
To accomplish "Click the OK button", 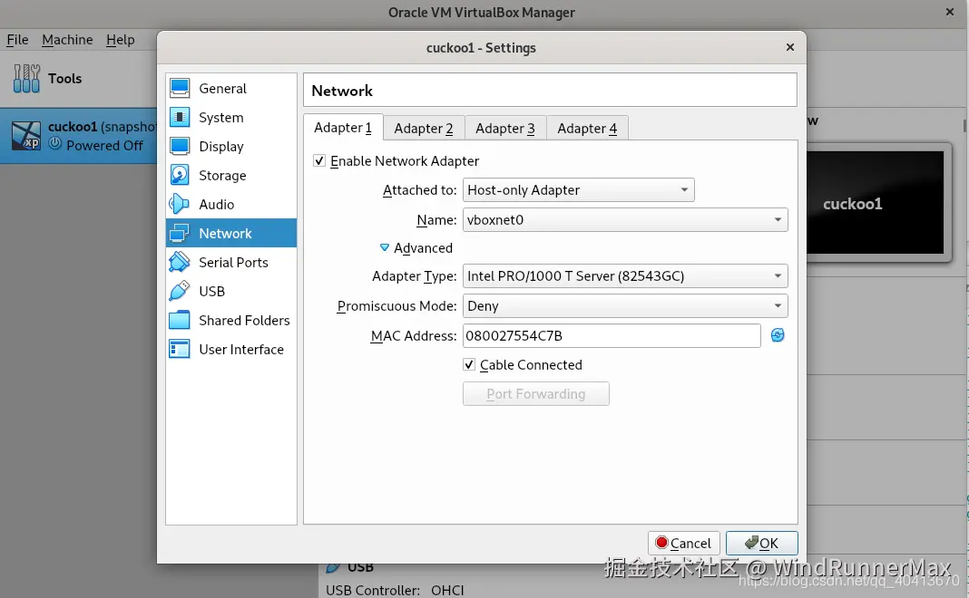I will coord(762,543).
